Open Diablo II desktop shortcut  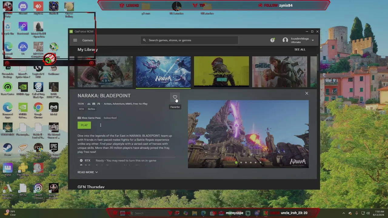point(54,8)
